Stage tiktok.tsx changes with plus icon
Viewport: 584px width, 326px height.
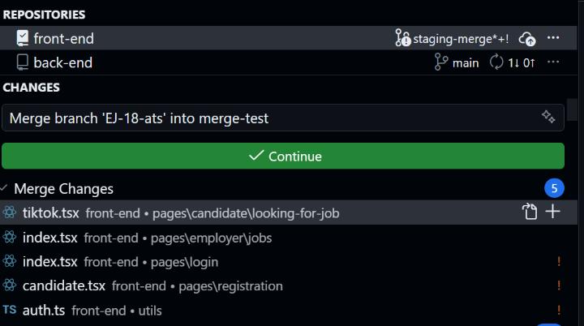(x=552, y=212)
